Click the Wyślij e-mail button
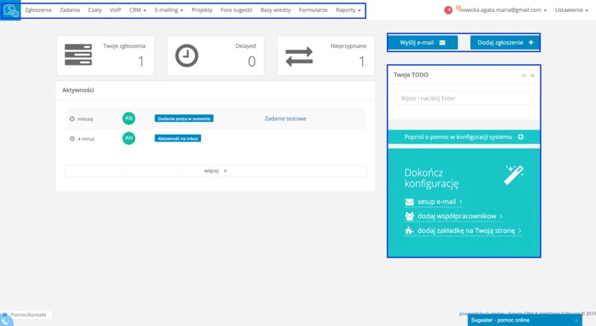The width and height of the screenshot is (596, 326). [423, 43]
